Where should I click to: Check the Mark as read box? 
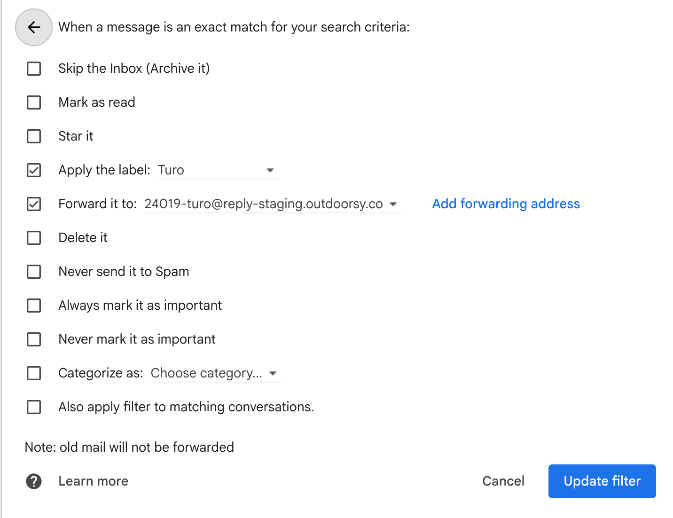coord(34,102)
